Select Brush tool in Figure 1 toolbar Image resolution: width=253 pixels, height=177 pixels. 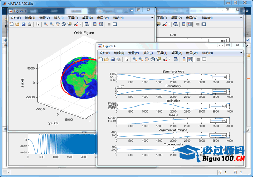pyautogui.click(x=76, y=24)
